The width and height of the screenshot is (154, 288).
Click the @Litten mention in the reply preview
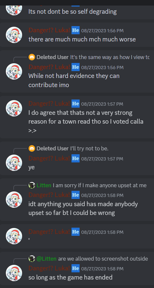pos(46,259)
